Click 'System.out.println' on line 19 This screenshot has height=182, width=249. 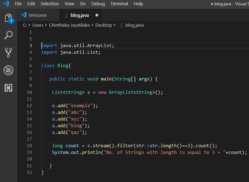[76, 152]
